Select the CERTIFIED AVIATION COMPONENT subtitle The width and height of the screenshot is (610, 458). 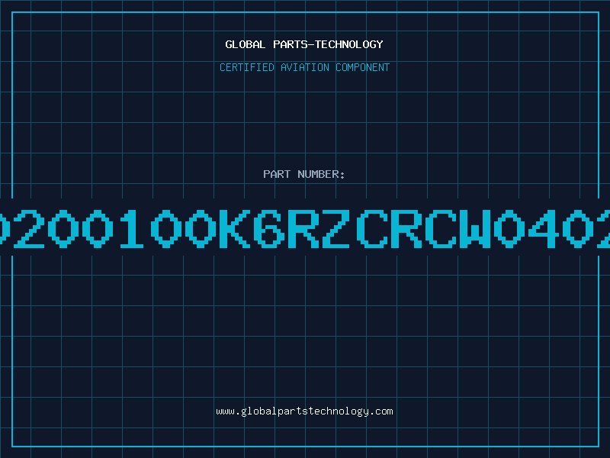click(304, 67)
